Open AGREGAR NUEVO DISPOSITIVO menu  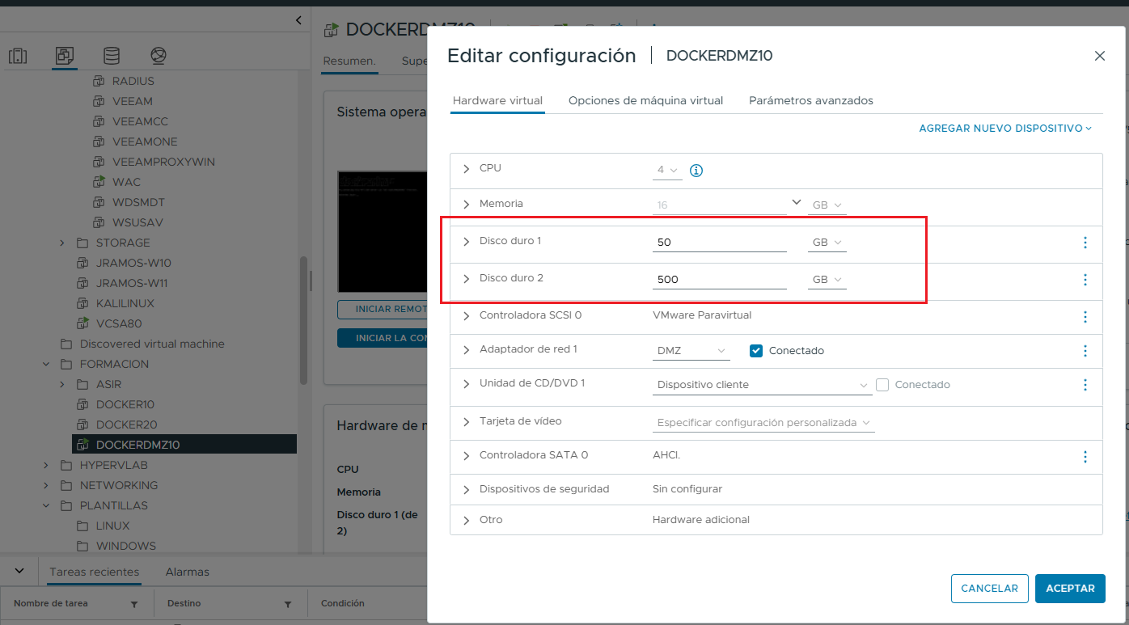pos(1005,129)
